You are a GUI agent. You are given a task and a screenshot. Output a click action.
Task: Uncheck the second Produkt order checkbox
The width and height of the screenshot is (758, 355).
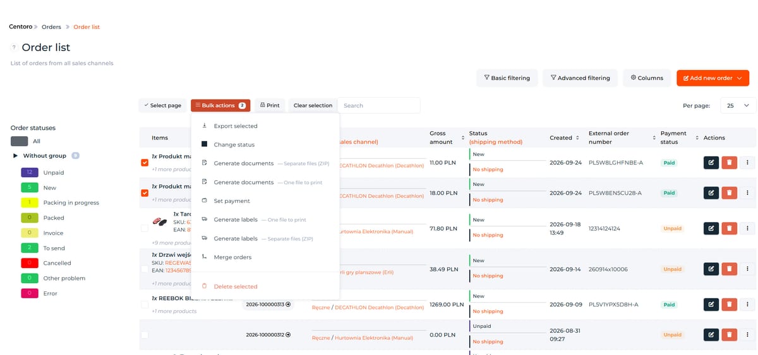click(x=145, y=193)
